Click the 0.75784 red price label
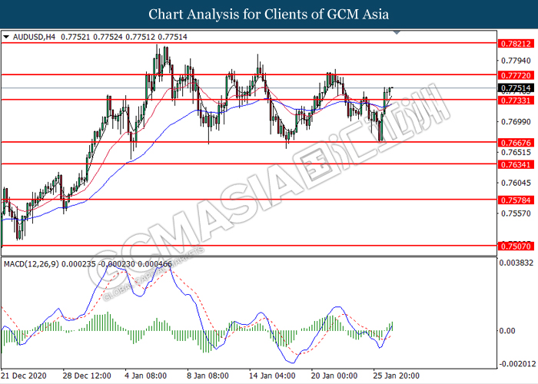Screen dimensions: 538x384 (516, 200)
